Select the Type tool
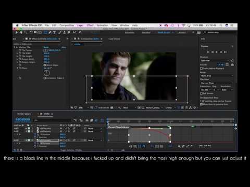The image size is (250, 187). pyautogui.click(x=54, y=32)
